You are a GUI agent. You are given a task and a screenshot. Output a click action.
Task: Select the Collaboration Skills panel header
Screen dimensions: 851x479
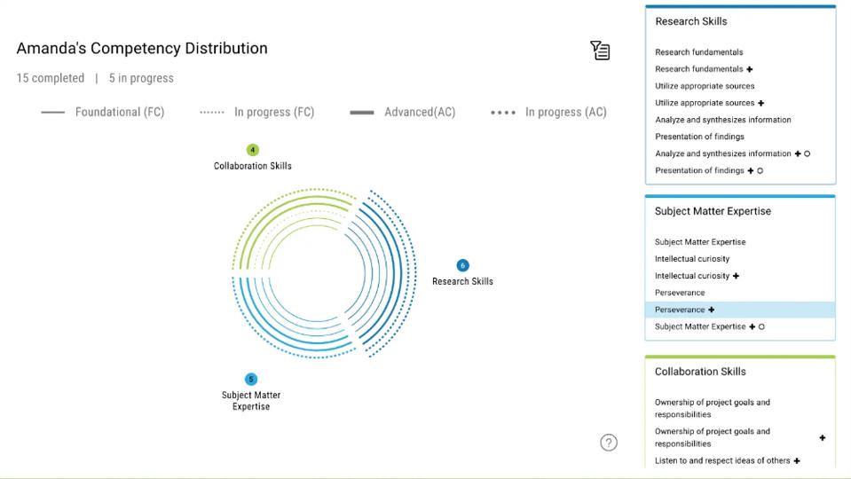coord(700,372)
